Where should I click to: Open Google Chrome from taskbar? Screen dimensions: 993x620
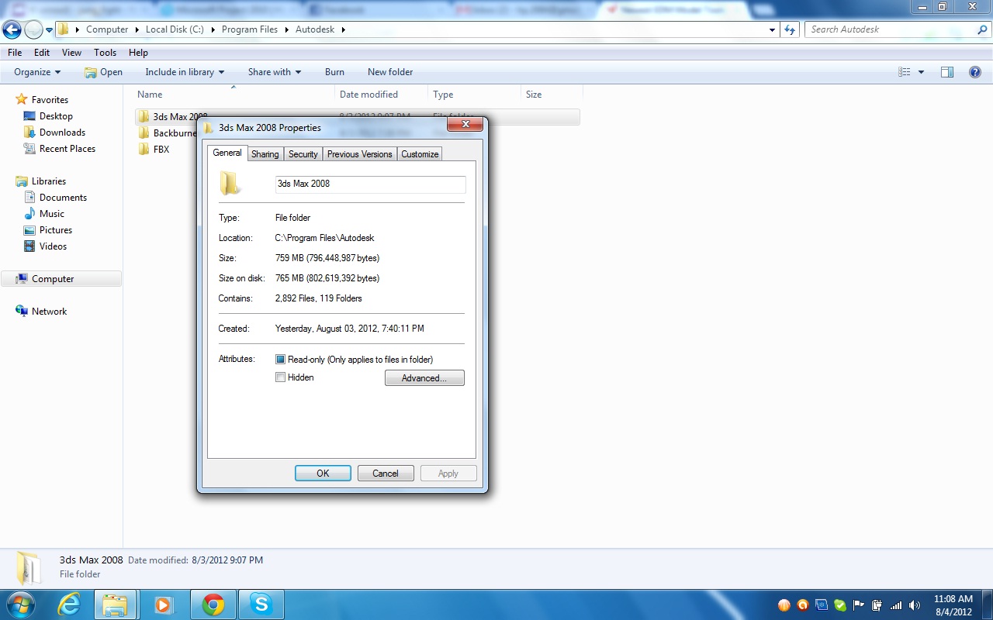tap(213, 604)
